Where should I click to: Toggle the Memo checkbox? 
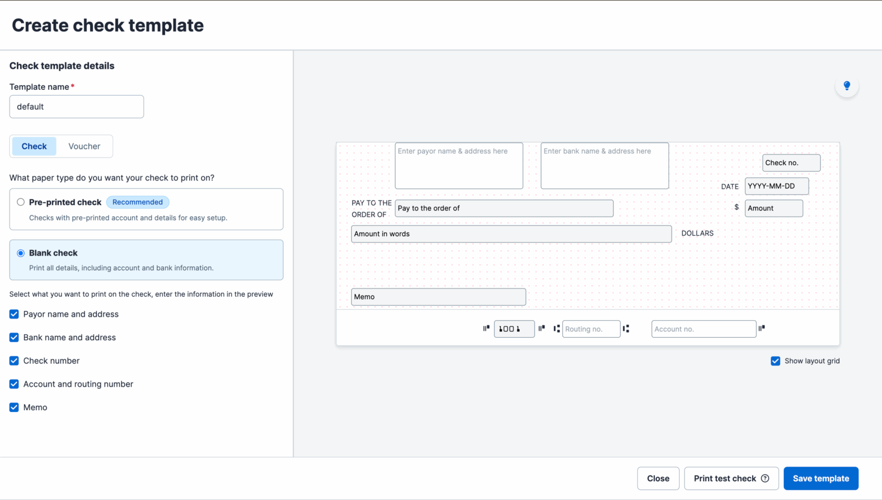pos(14,407)
